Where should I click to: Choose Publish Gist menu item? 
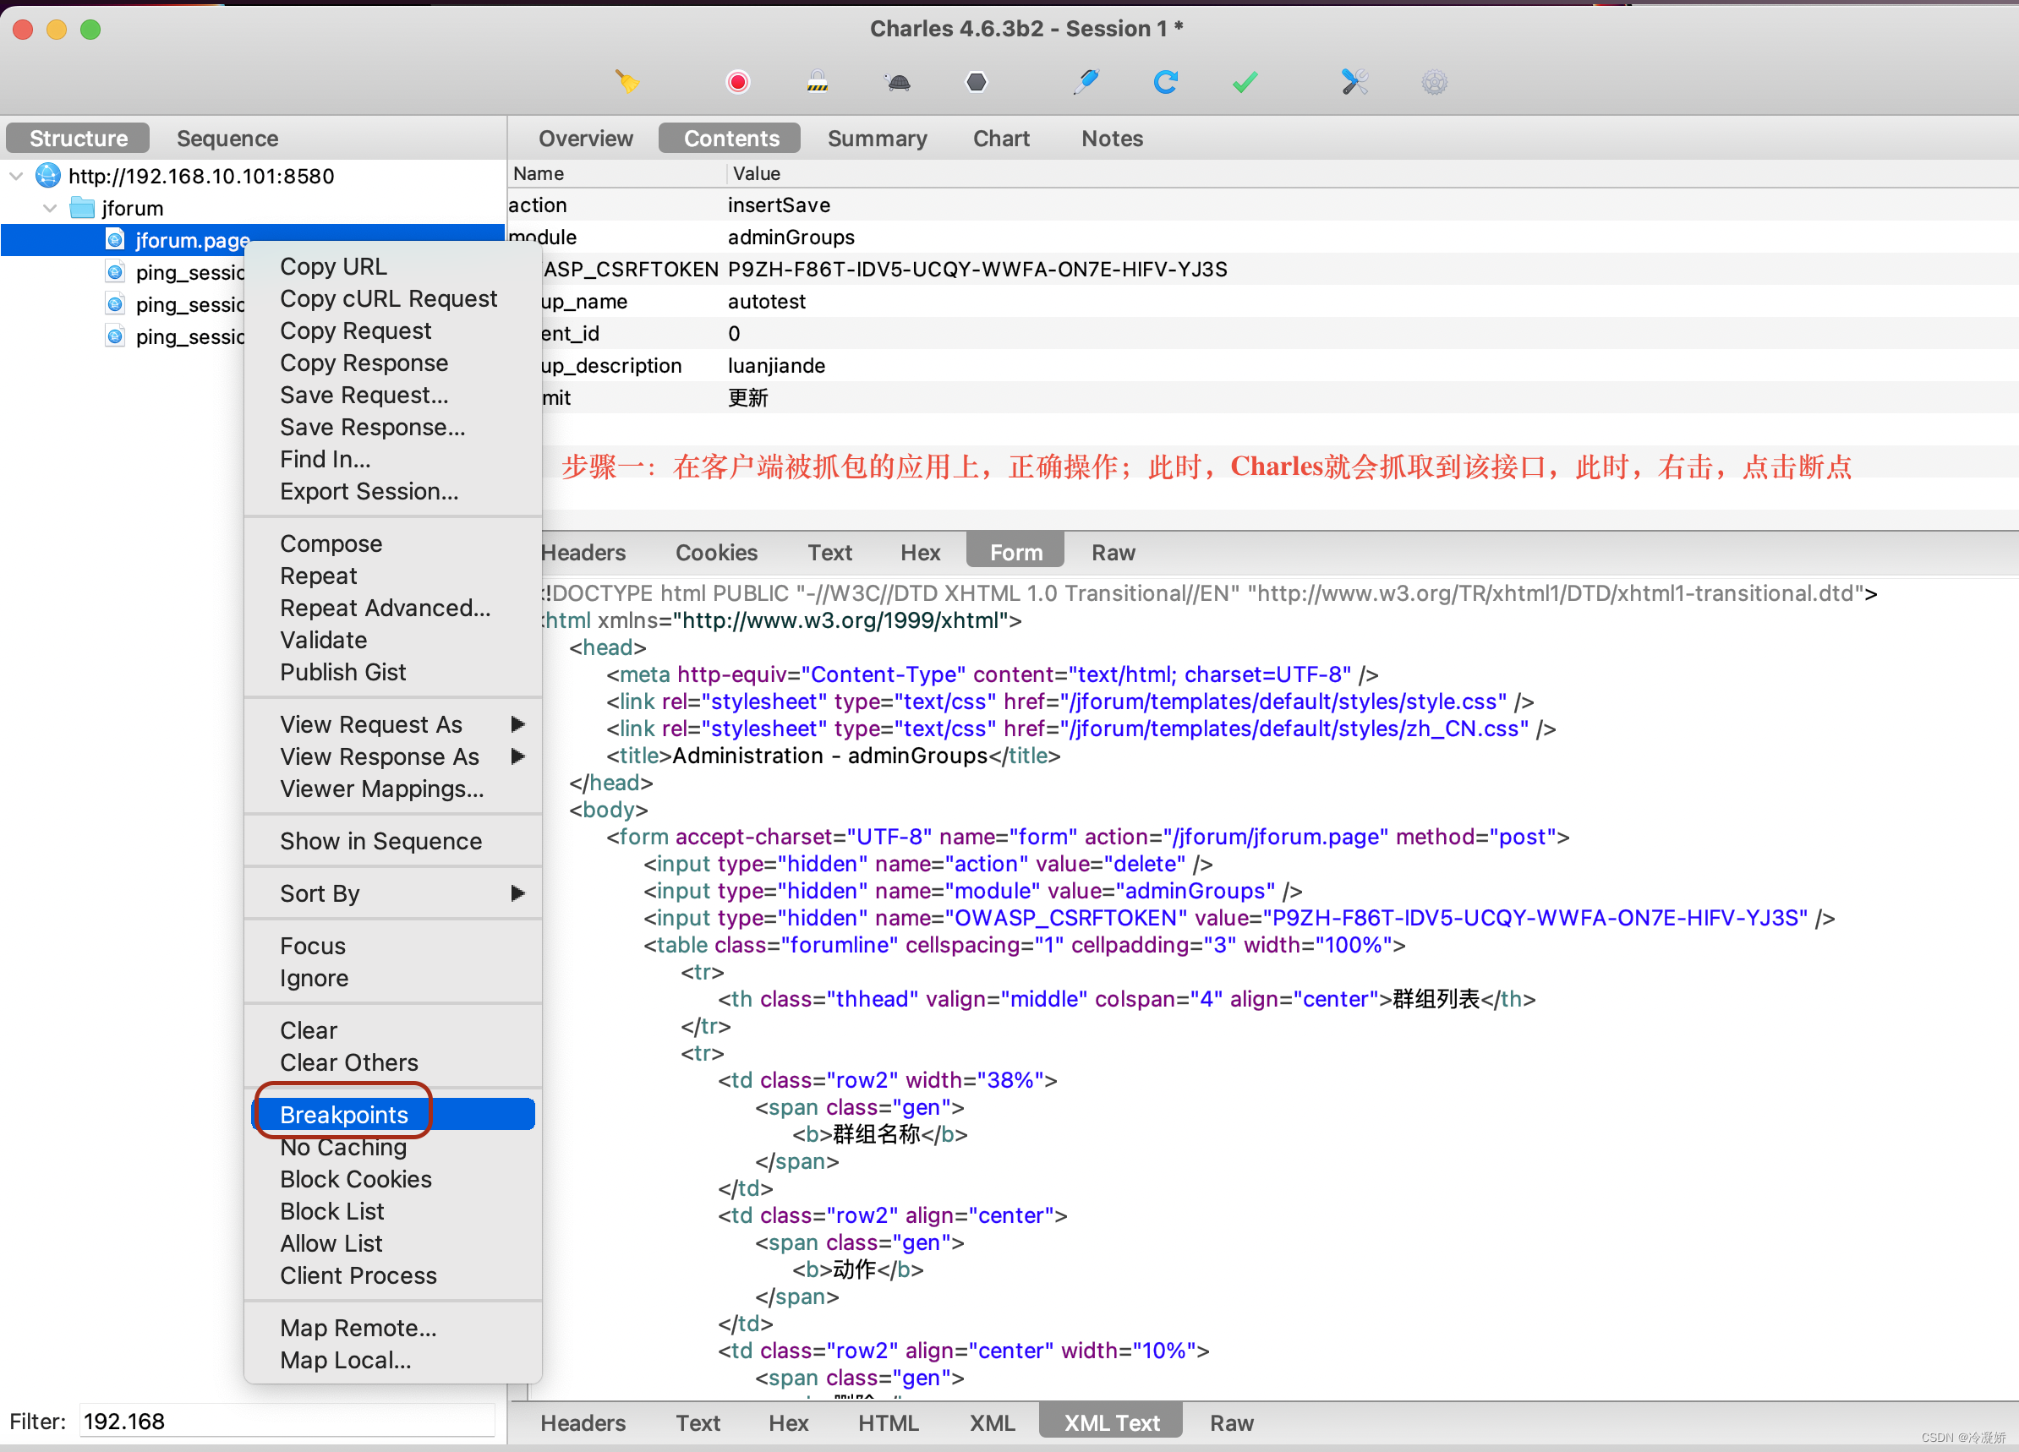click(x=392, y=672)
